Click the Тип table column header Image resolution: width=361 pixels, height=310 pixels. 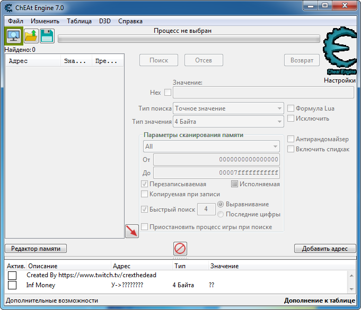(x=191, y=266)
